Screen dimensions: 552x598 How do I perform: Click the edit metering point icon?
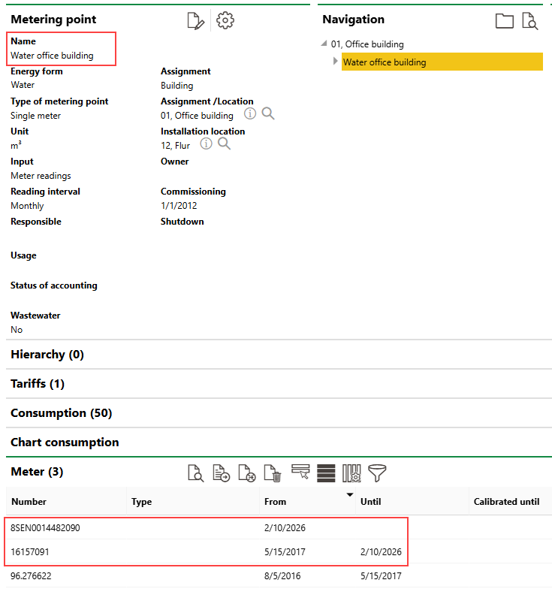coord(195,21)
